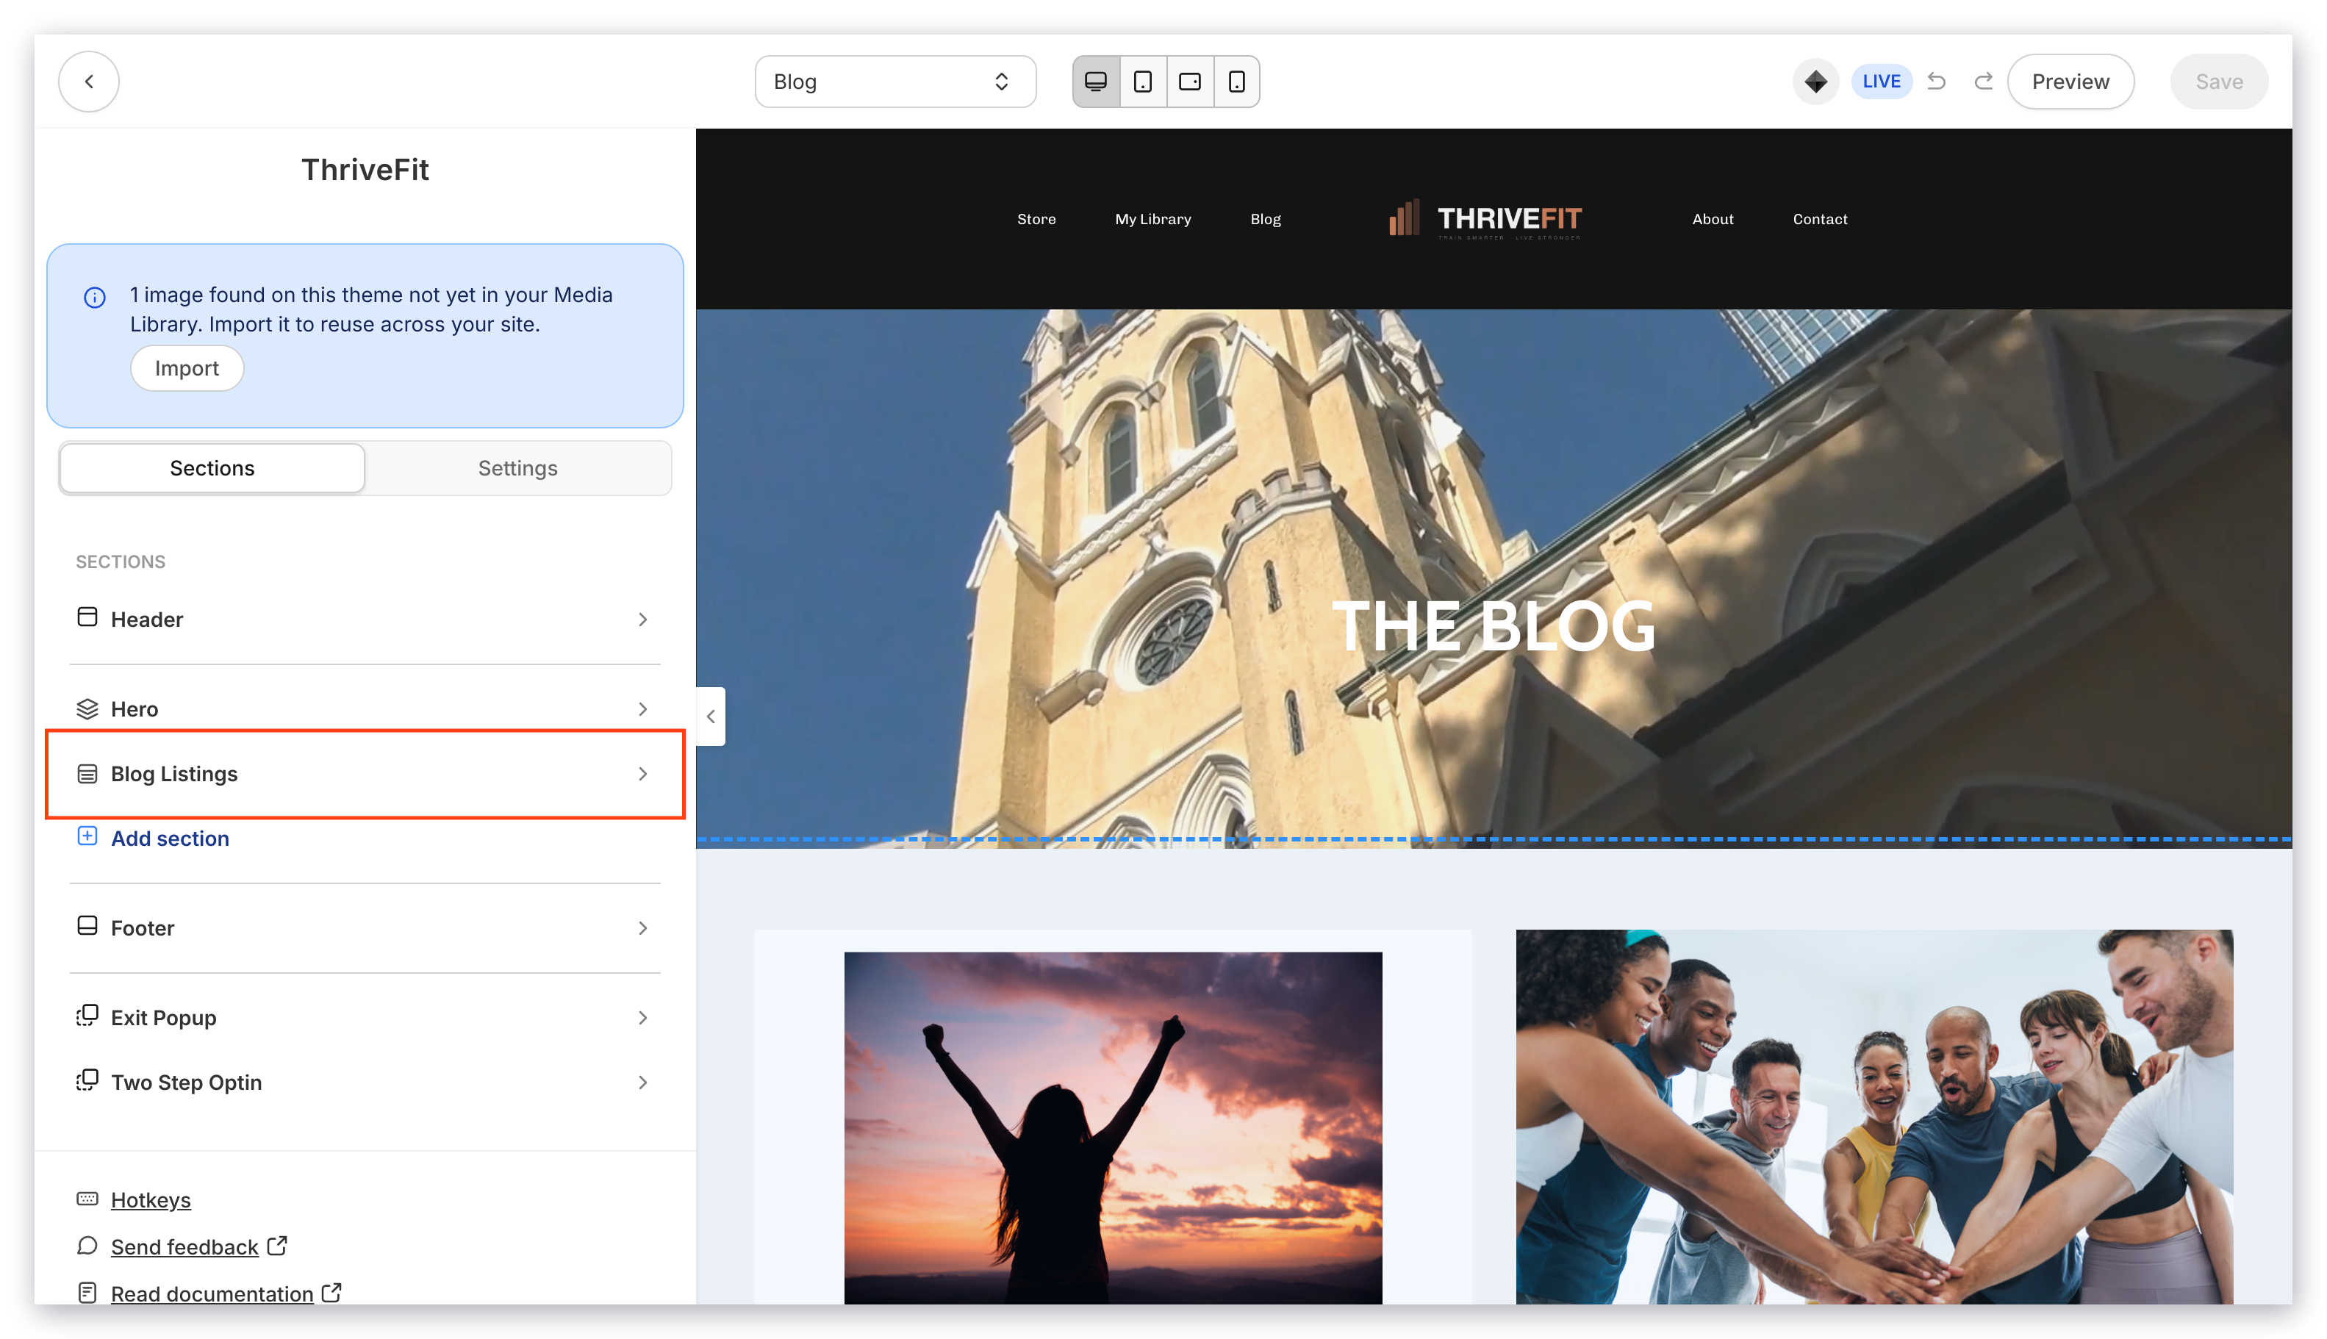
Task: Click the Add section plus icon
Action: coord(87,836)
